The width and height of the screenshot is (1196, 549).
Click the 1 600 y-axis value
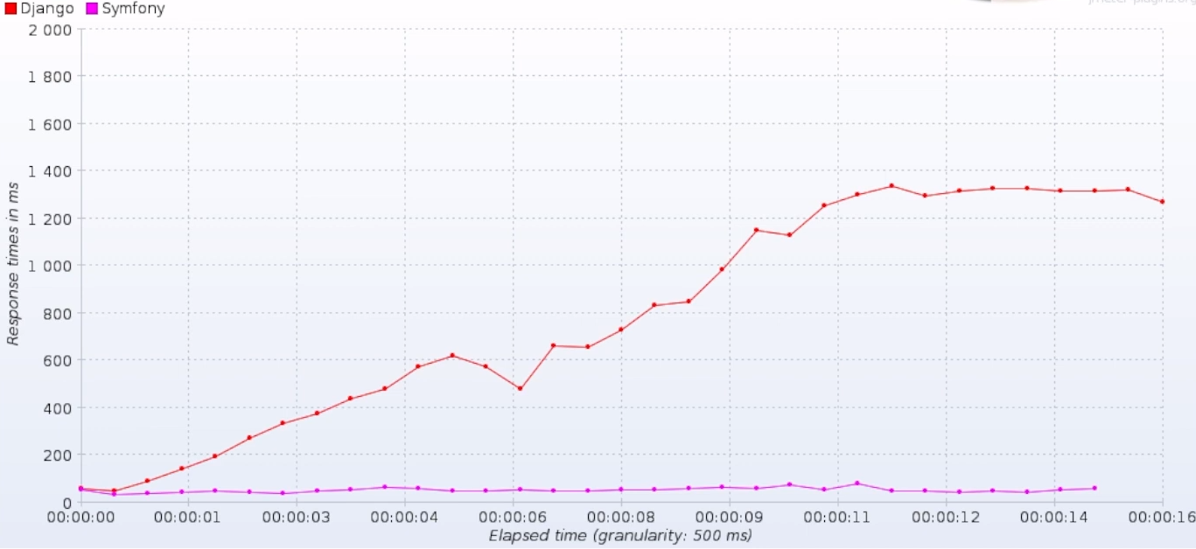51,123
